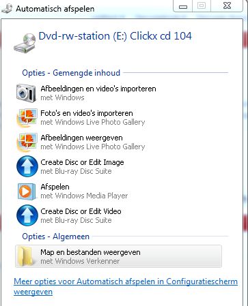Open Map en bestanden weergeven
This screenshot has height=306, width=248.
[x=118, y=256]
